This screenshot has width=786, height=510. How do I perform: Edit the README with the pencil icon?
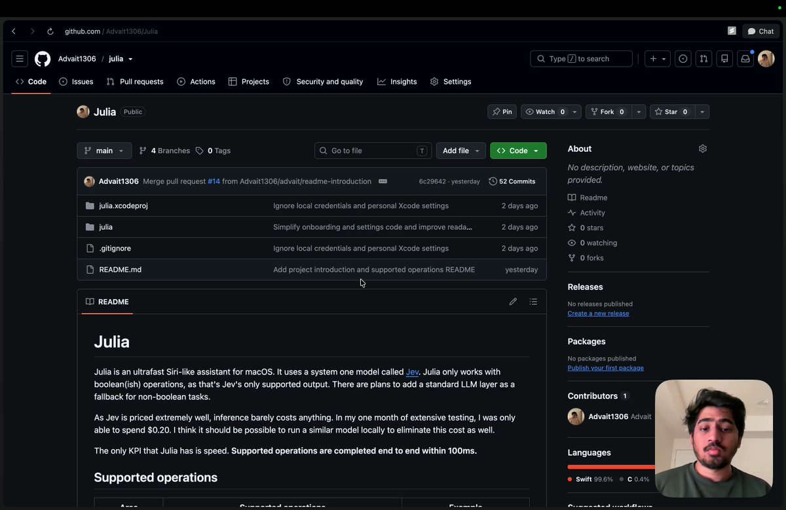click(x=513, y=302)
